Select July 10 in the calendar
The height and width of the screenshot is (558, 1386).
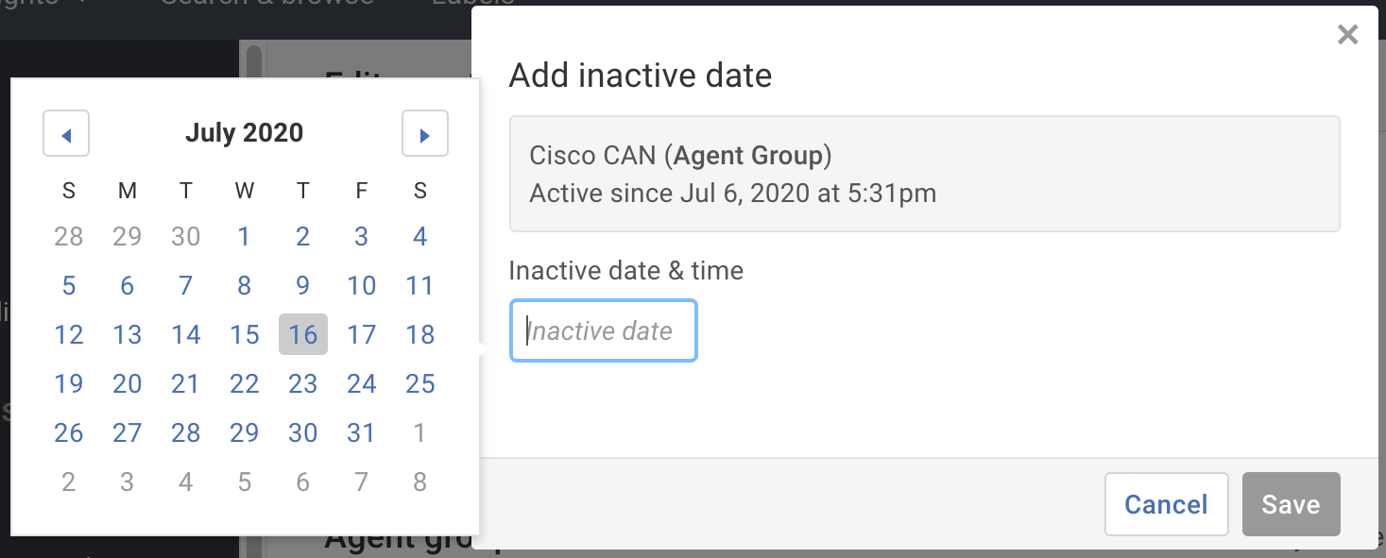tap(361, 285)
